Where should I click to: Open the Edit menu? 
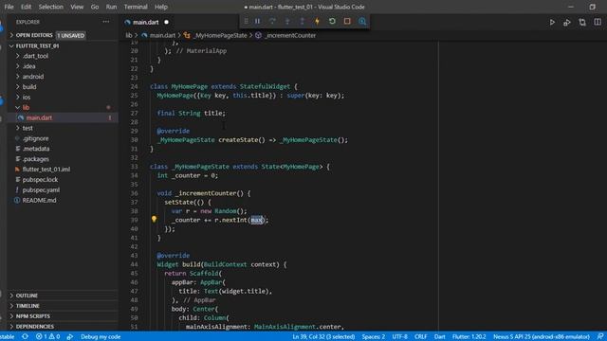(x=26, y=7)
